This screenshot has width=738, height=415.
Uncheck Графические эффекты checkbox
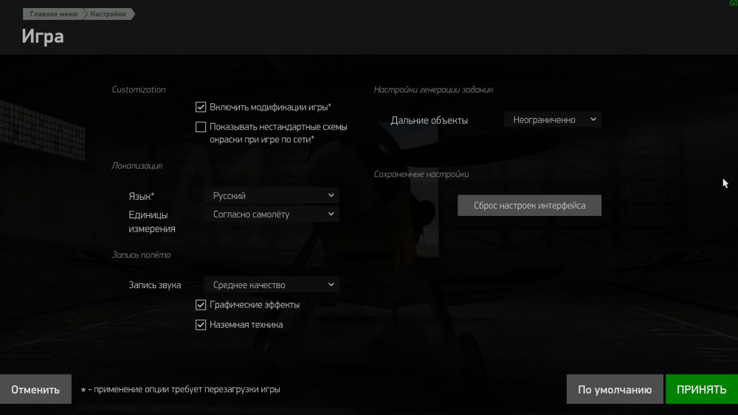click(x=201, y=305)
